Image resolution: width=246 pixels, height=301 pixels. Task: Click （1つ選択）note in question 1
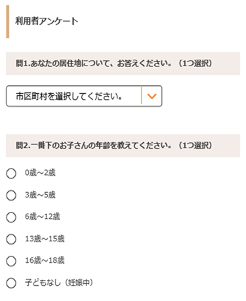tap(195, 64)
